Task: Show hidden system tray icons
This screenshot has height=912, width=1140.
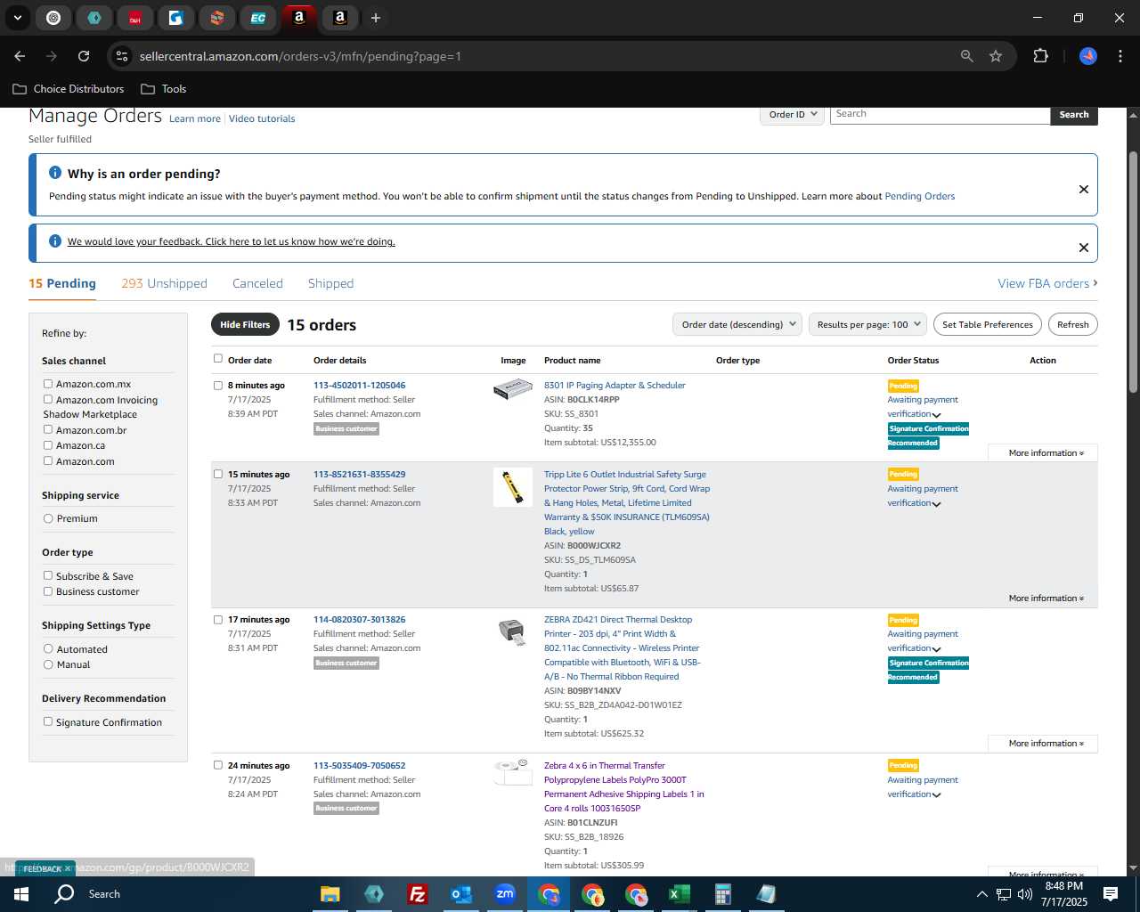Action: pyautogui.click(x=981, y=894)
